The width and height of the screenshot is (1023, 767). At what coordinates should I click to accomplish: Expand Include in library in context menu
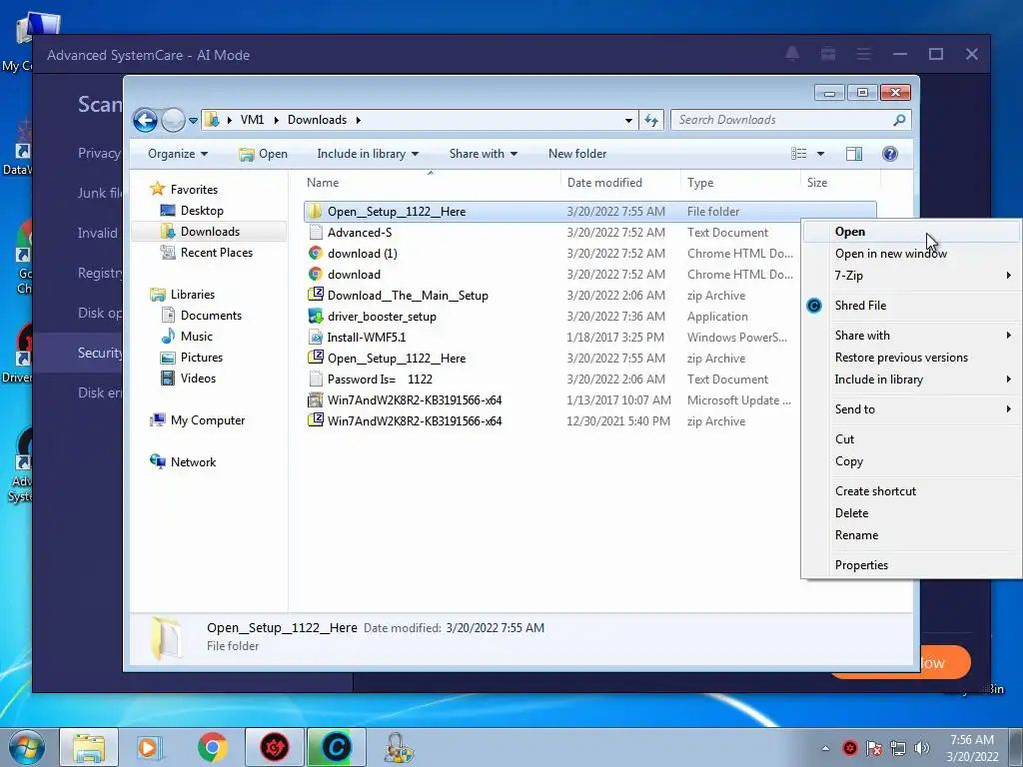pos(911,380)
